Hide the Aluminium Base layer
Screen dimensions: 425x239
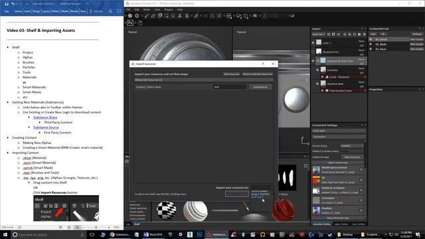(317, 84)
